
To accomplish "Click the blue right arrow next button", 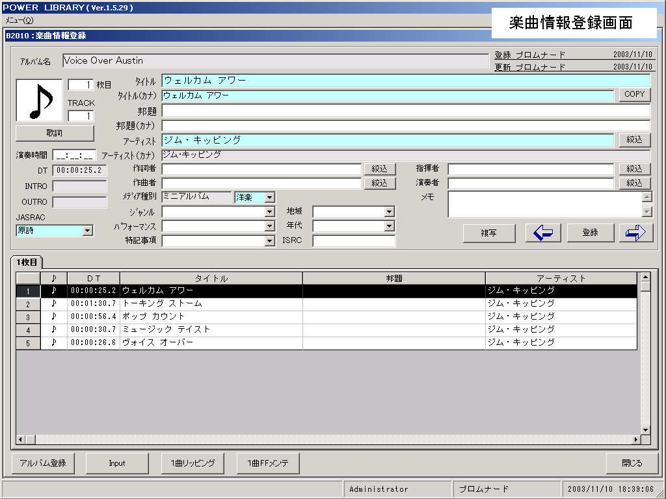I will click(635, 233).
